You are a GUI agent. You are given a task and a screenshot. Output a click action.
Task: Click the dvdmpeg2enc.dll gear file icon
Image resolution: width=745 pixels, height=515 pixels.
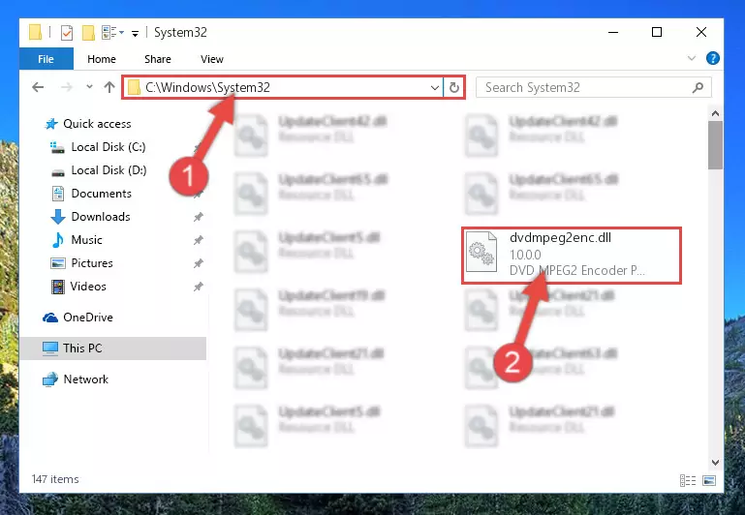click(481, 252)
